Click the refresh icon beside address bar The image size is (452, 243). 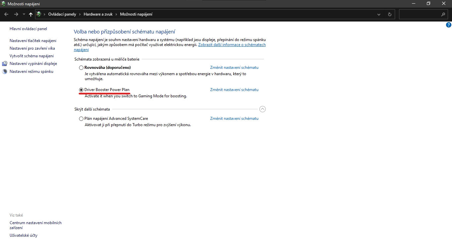pyautogui.click(x=389, y=14)
